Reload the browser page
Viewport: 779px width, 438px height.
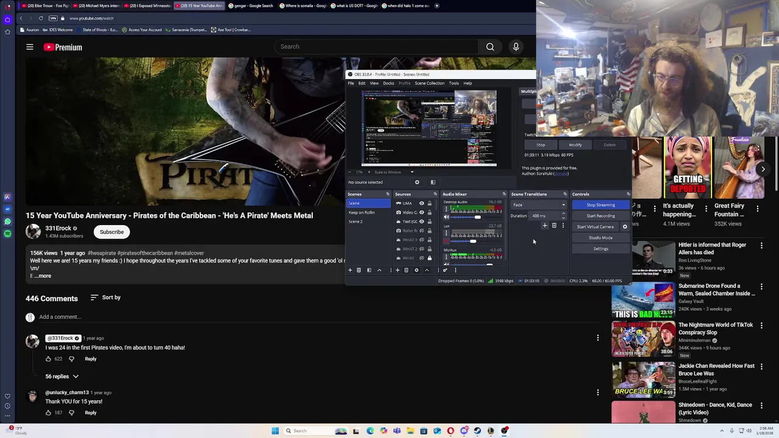41,18
